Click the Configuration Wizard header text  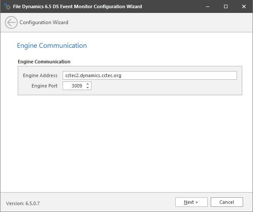point(44,22)
